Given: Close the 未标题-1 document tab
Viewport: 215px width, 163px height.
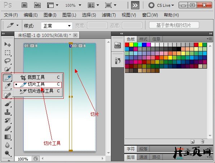Looking at the screenshot, I should [75, 35].
